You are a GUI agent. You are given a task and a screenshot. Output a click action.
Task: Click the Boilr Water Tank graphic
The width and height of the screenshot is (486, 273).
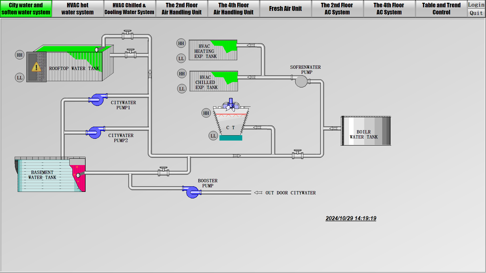coord(366,131)
